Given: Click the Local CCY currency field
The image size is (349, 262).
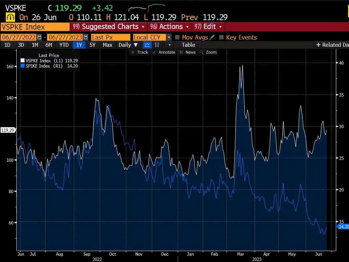Looking at the screenshot, I should tap(149, 37).
